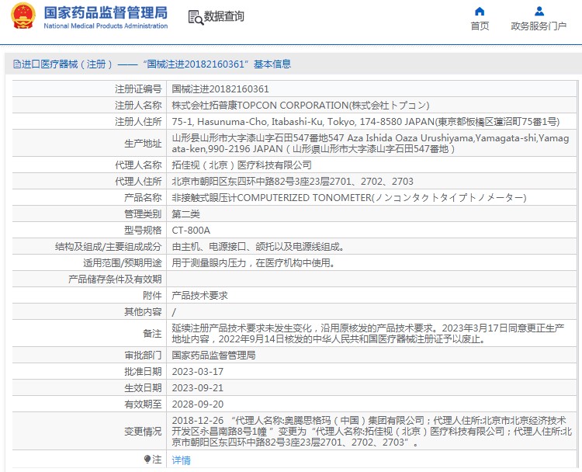
Task: Click the 其他内容 row label
Action: coord(143,311)
